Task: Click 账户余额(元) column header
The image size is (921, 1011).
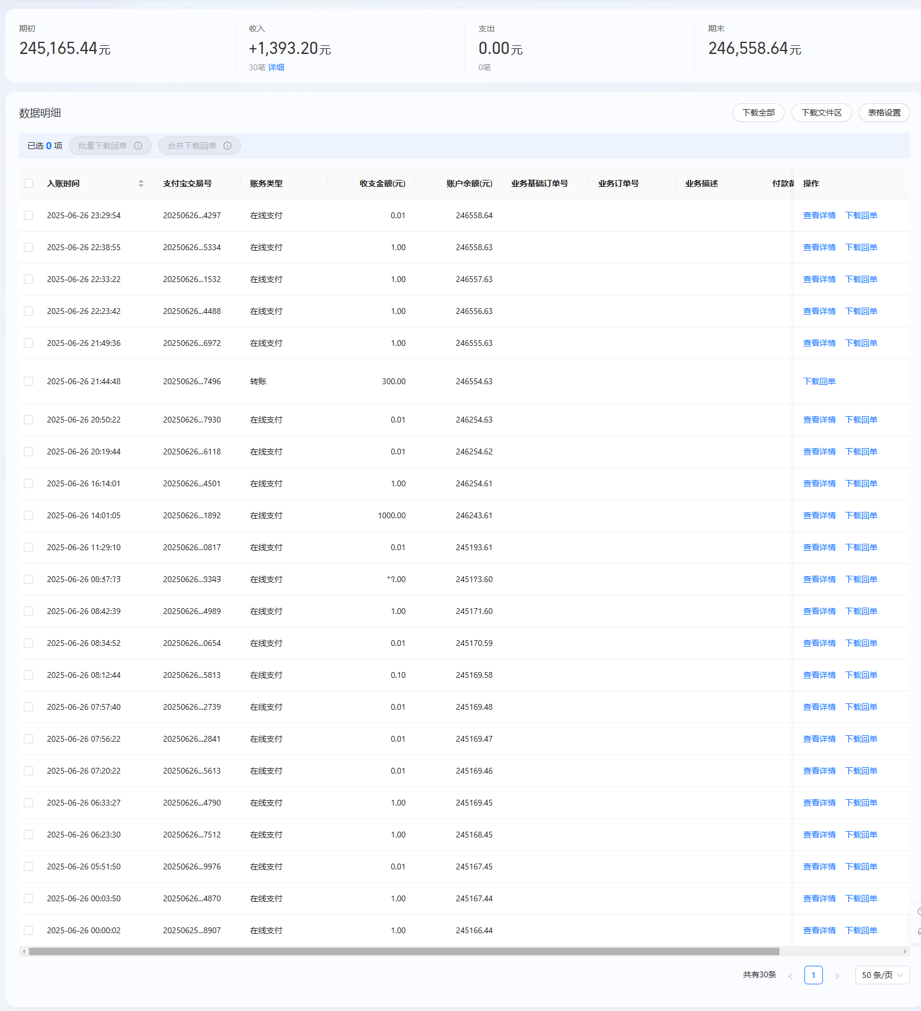Action: coord(469,183)
